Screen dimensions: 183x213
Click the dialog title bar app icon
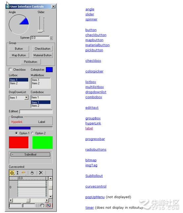[8, 6]
